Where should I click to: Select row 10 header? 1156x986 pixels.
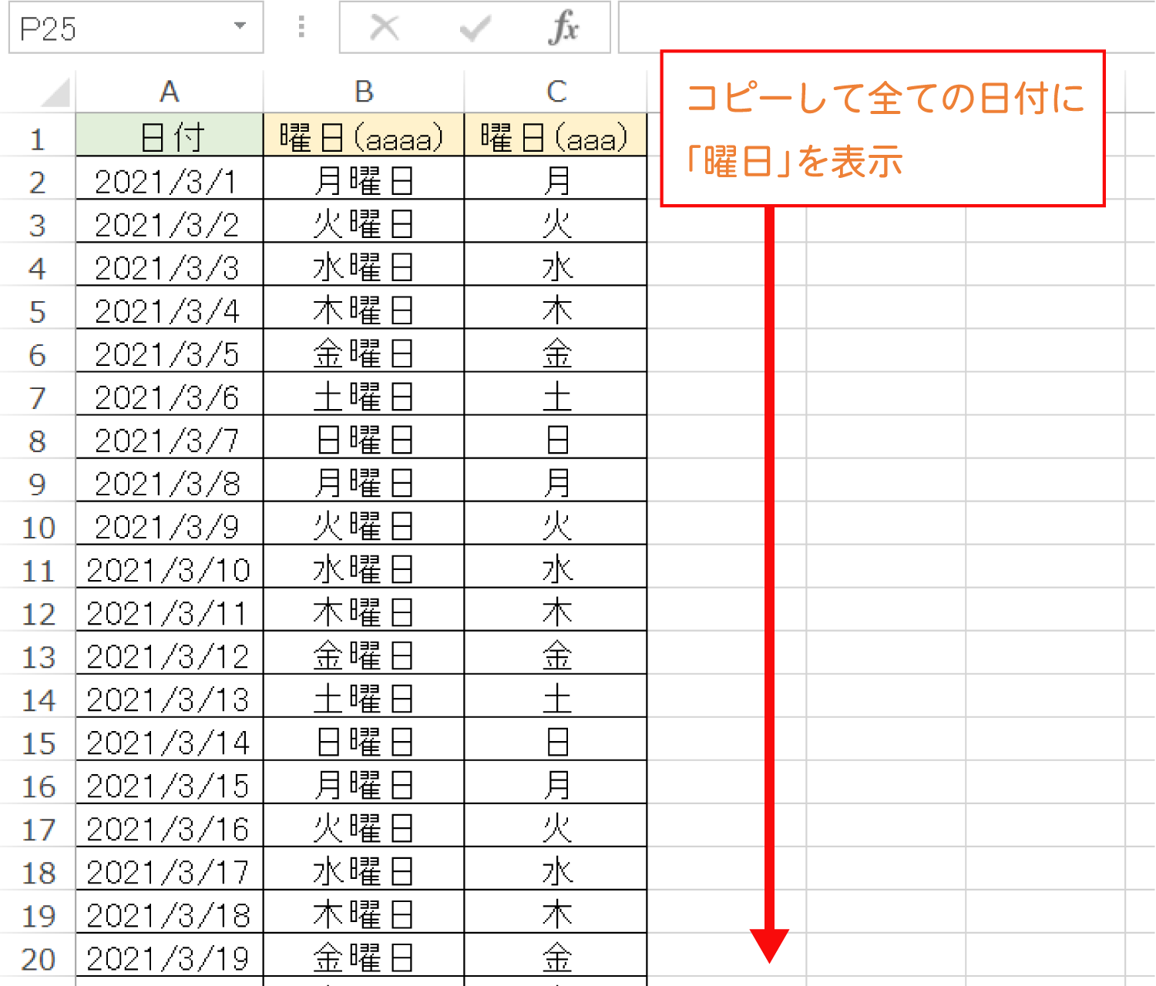[x=37, y=528]
